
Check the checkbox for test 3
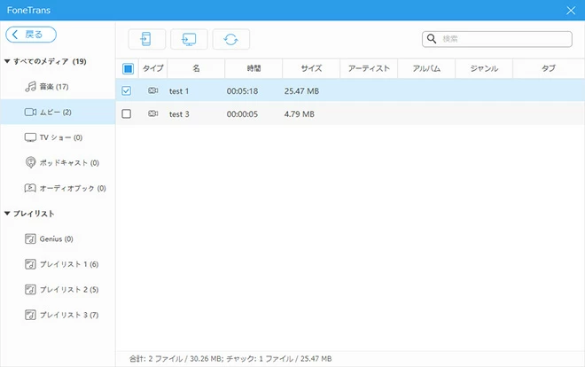127,113
